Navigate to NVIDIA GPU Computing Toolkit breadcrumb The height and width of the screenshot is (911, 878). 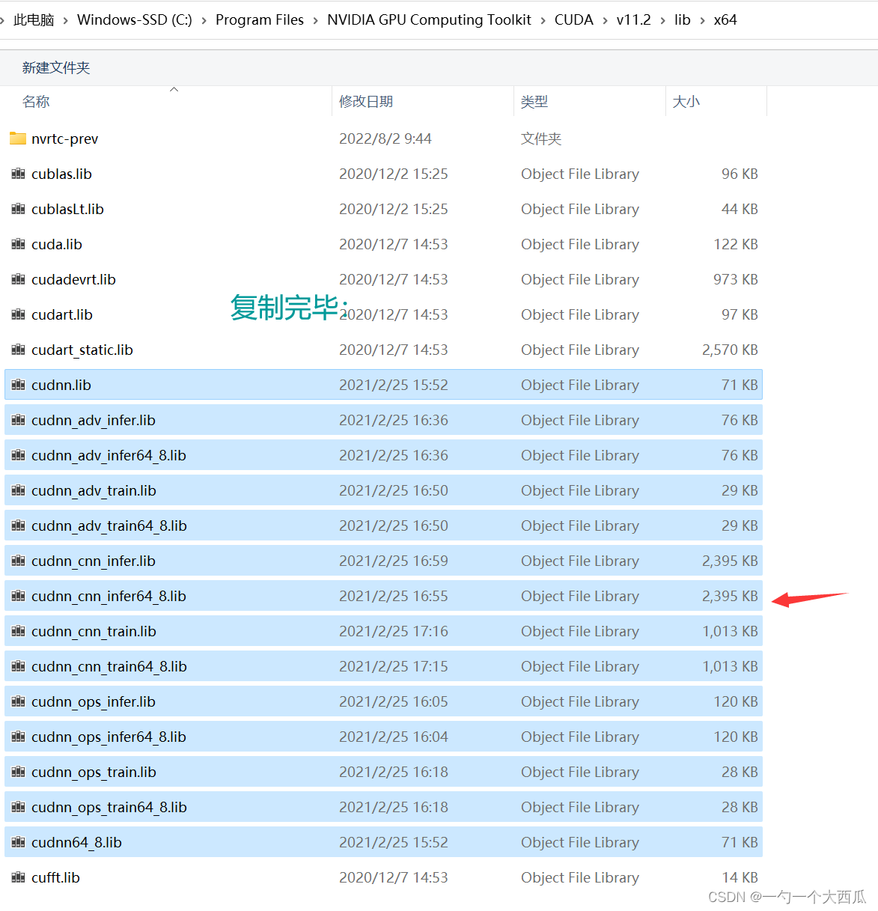click(x=429, y=20)
